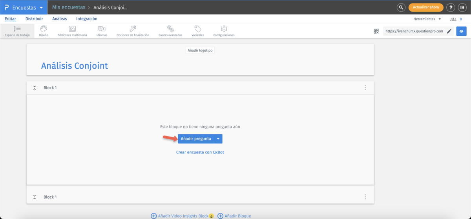
Task: Click the Añadir Bloque link
Action: (234, 216)
